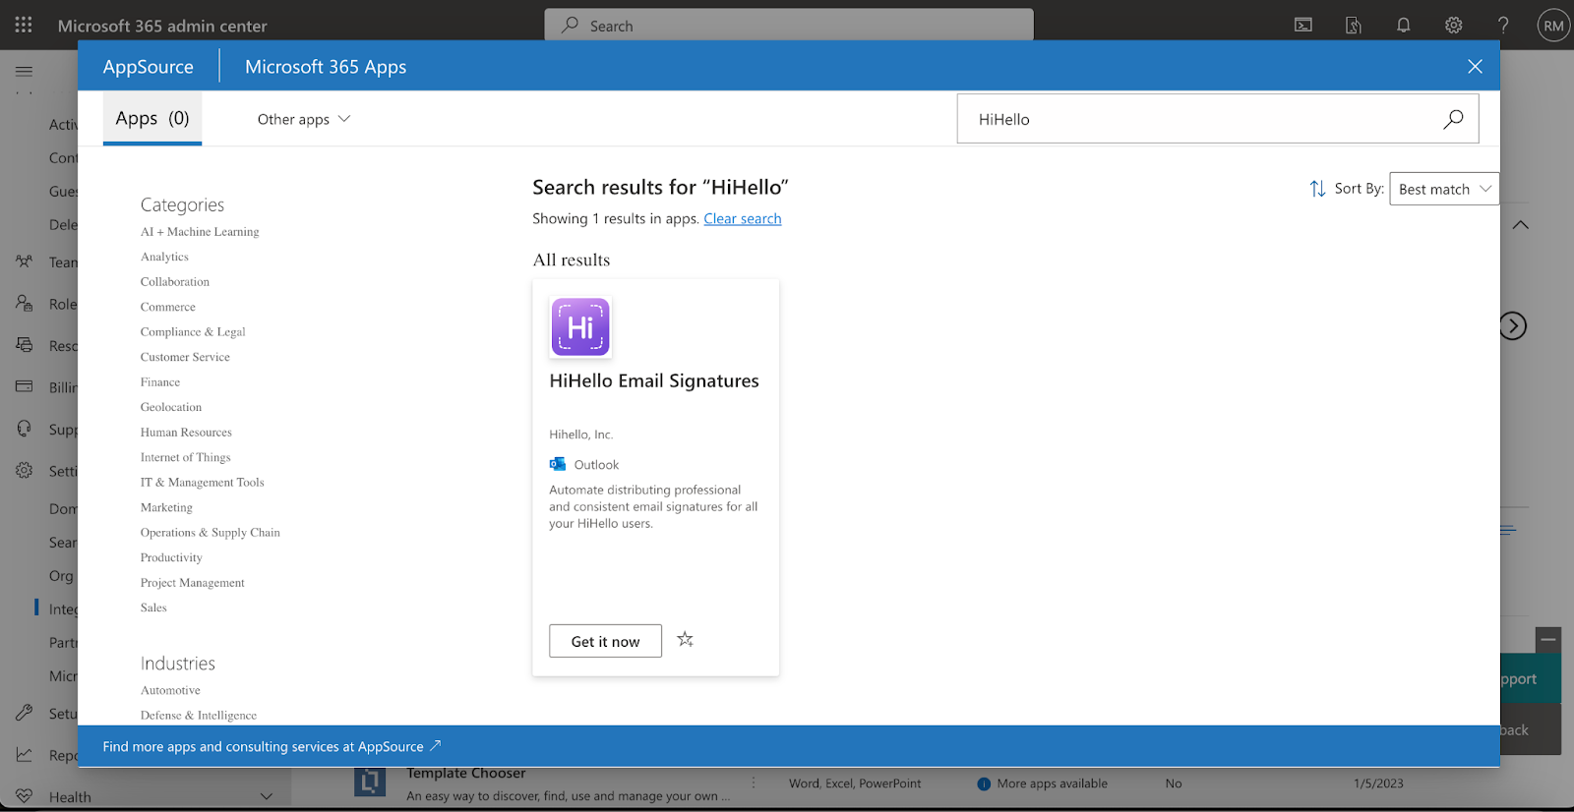Viewport: 1574px width, 812px height.
Task: Click the AppSource header title
Action: [x=149, y=67]
